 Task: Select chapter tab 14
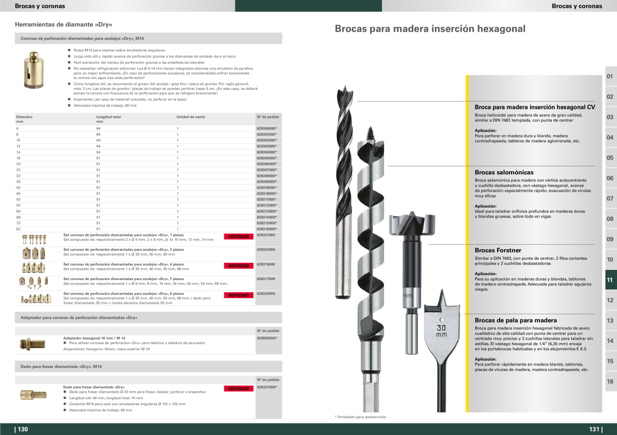tap(611, 341)
